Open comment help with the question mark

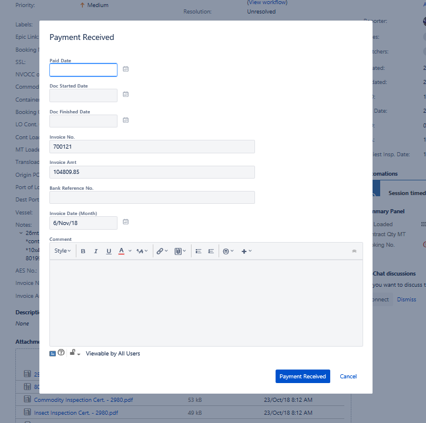[61, 352]
